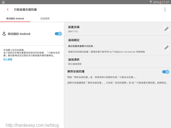Open the 深入瞭解 link
The width and height of the screenshot is (171, 128).
point(8,59)
